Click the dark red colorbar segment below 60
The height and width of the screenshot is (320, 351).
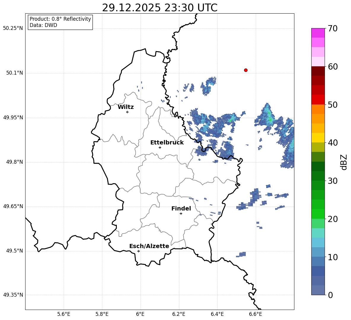[x=318, y=71]
